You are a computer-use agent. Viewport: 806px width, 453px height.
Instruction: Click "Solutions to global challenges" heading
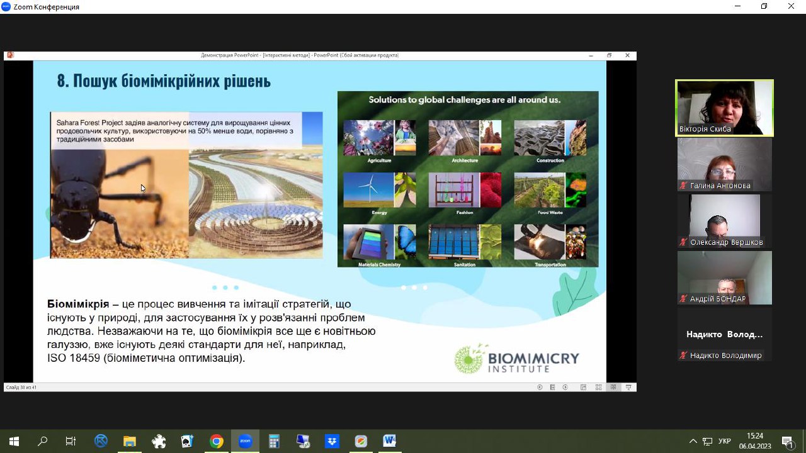(465, 99)
